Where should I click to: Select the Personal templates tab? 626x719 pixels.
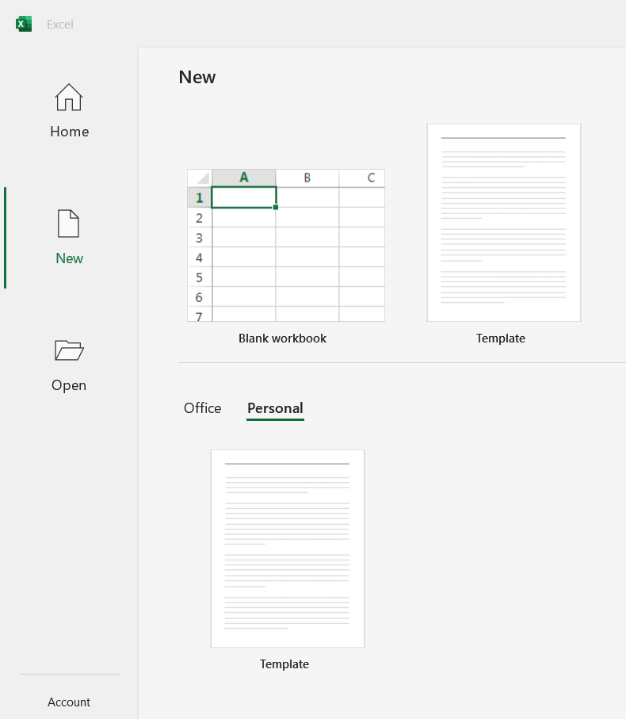pos(275,408)
